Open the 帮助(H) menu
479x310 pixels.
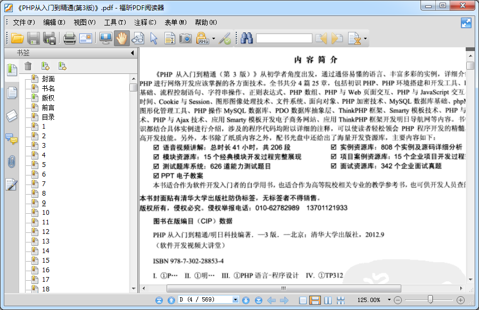206,22
